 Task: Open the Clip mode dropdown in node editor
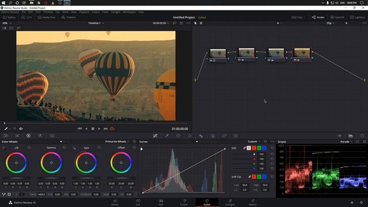pyautogui.click(x=331, y=23)
